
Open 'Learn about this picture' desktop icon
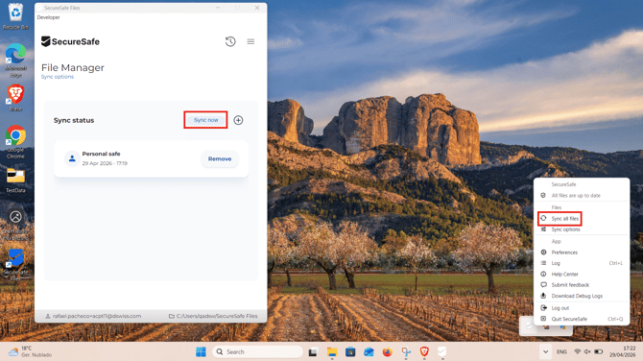[15, 225]
